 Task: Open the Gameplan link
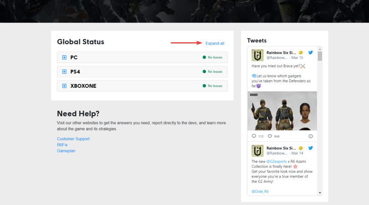pyautogui.click(x=66, y=151)
